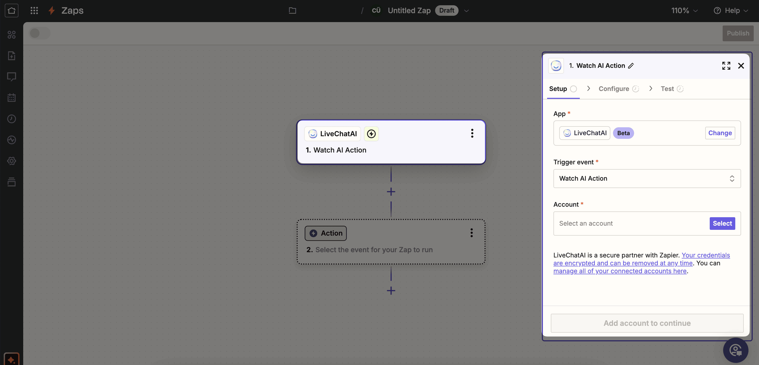Click Add account to continue button
The height and width of the screenshot is (365, 759).
647,323
